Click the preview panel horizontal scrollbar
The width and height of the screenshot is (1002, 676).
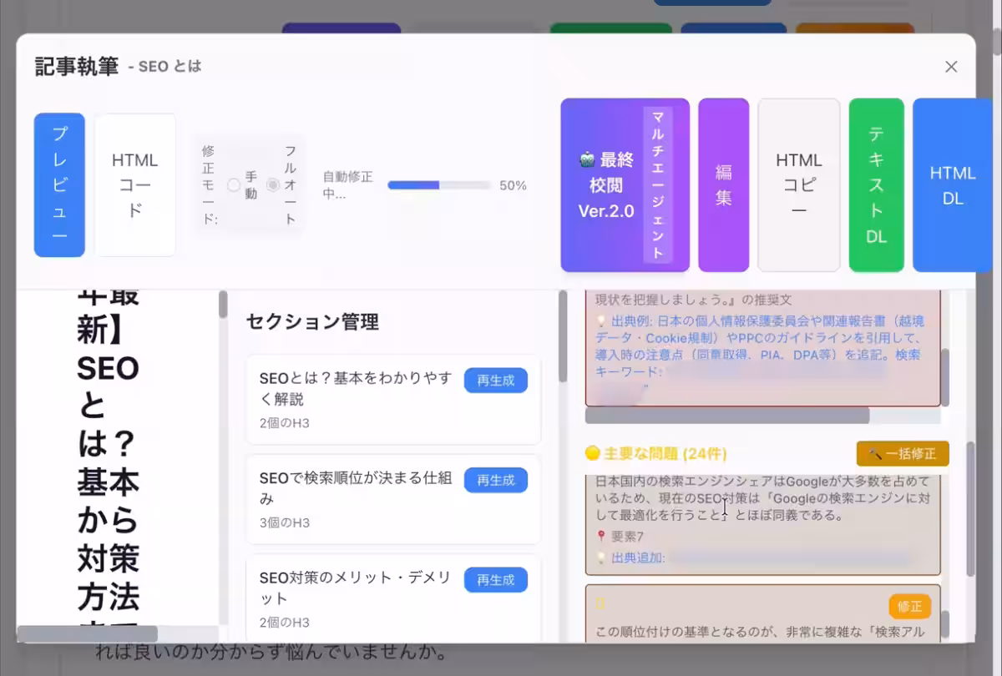tap(88, 633)
